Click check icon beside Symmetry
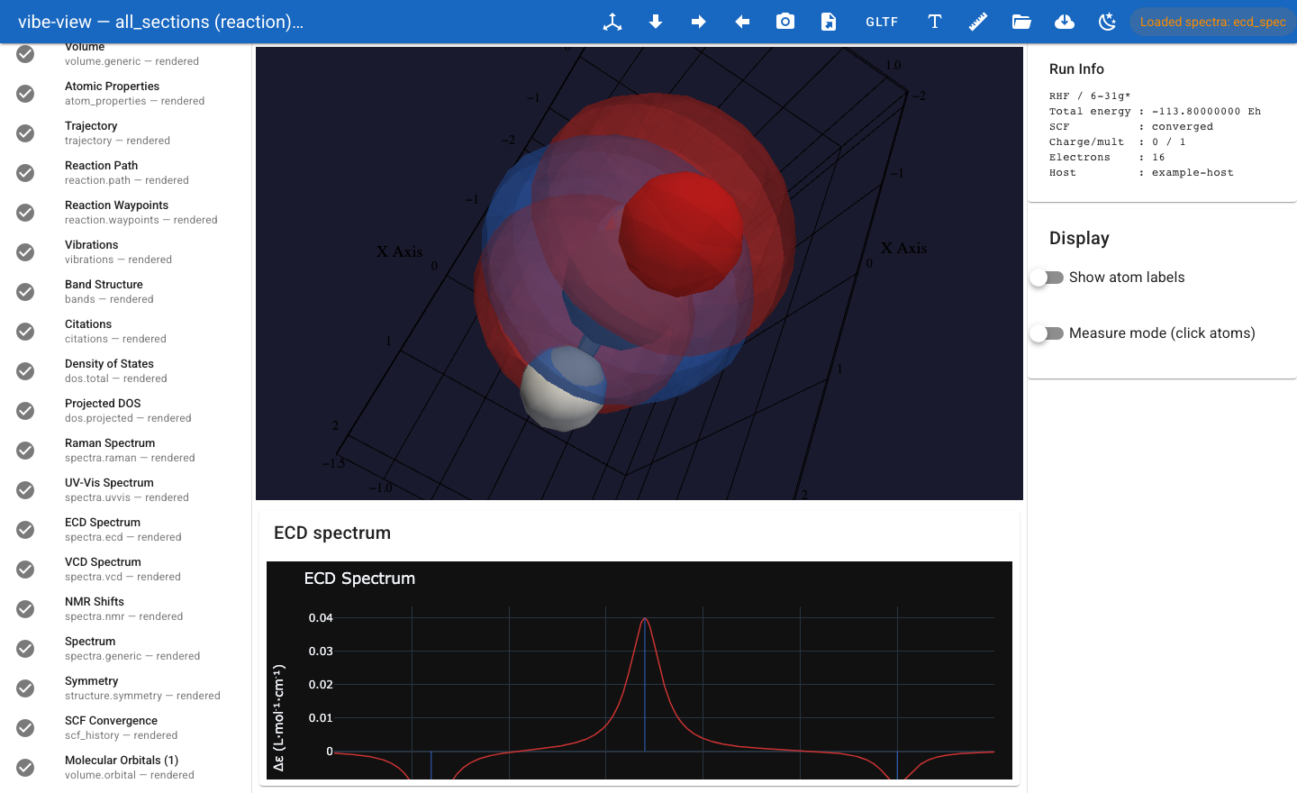This screenshot has height=793, width=1297. (x=25, y=688)
